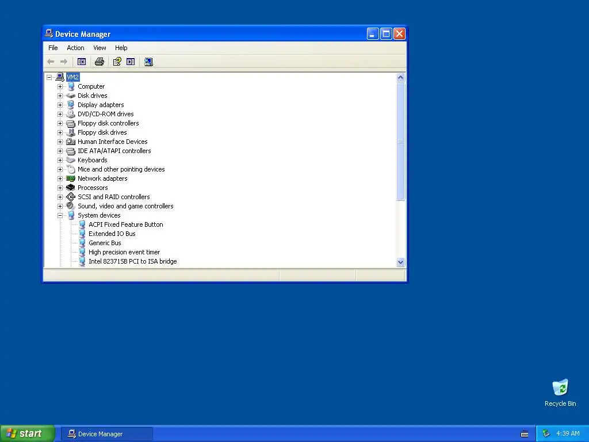Expand the Keyboards category
This screenshot has width=589, height=442.
pos(60,160)
